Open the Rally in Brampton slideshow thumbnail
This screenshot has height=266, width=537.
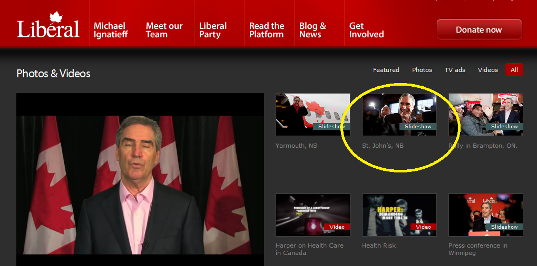coord(486,115)
